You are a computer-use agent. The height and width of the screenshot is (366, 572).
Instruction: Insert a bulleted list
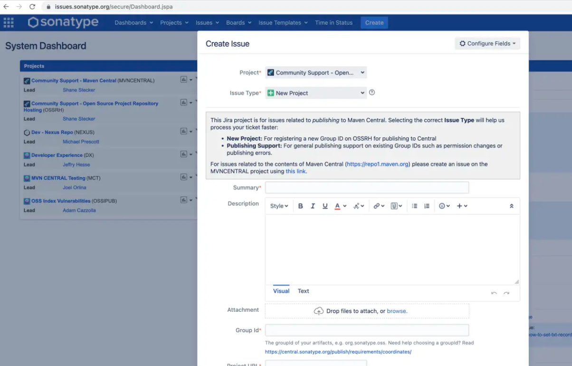pyautogui.click(x=414, y=206)
